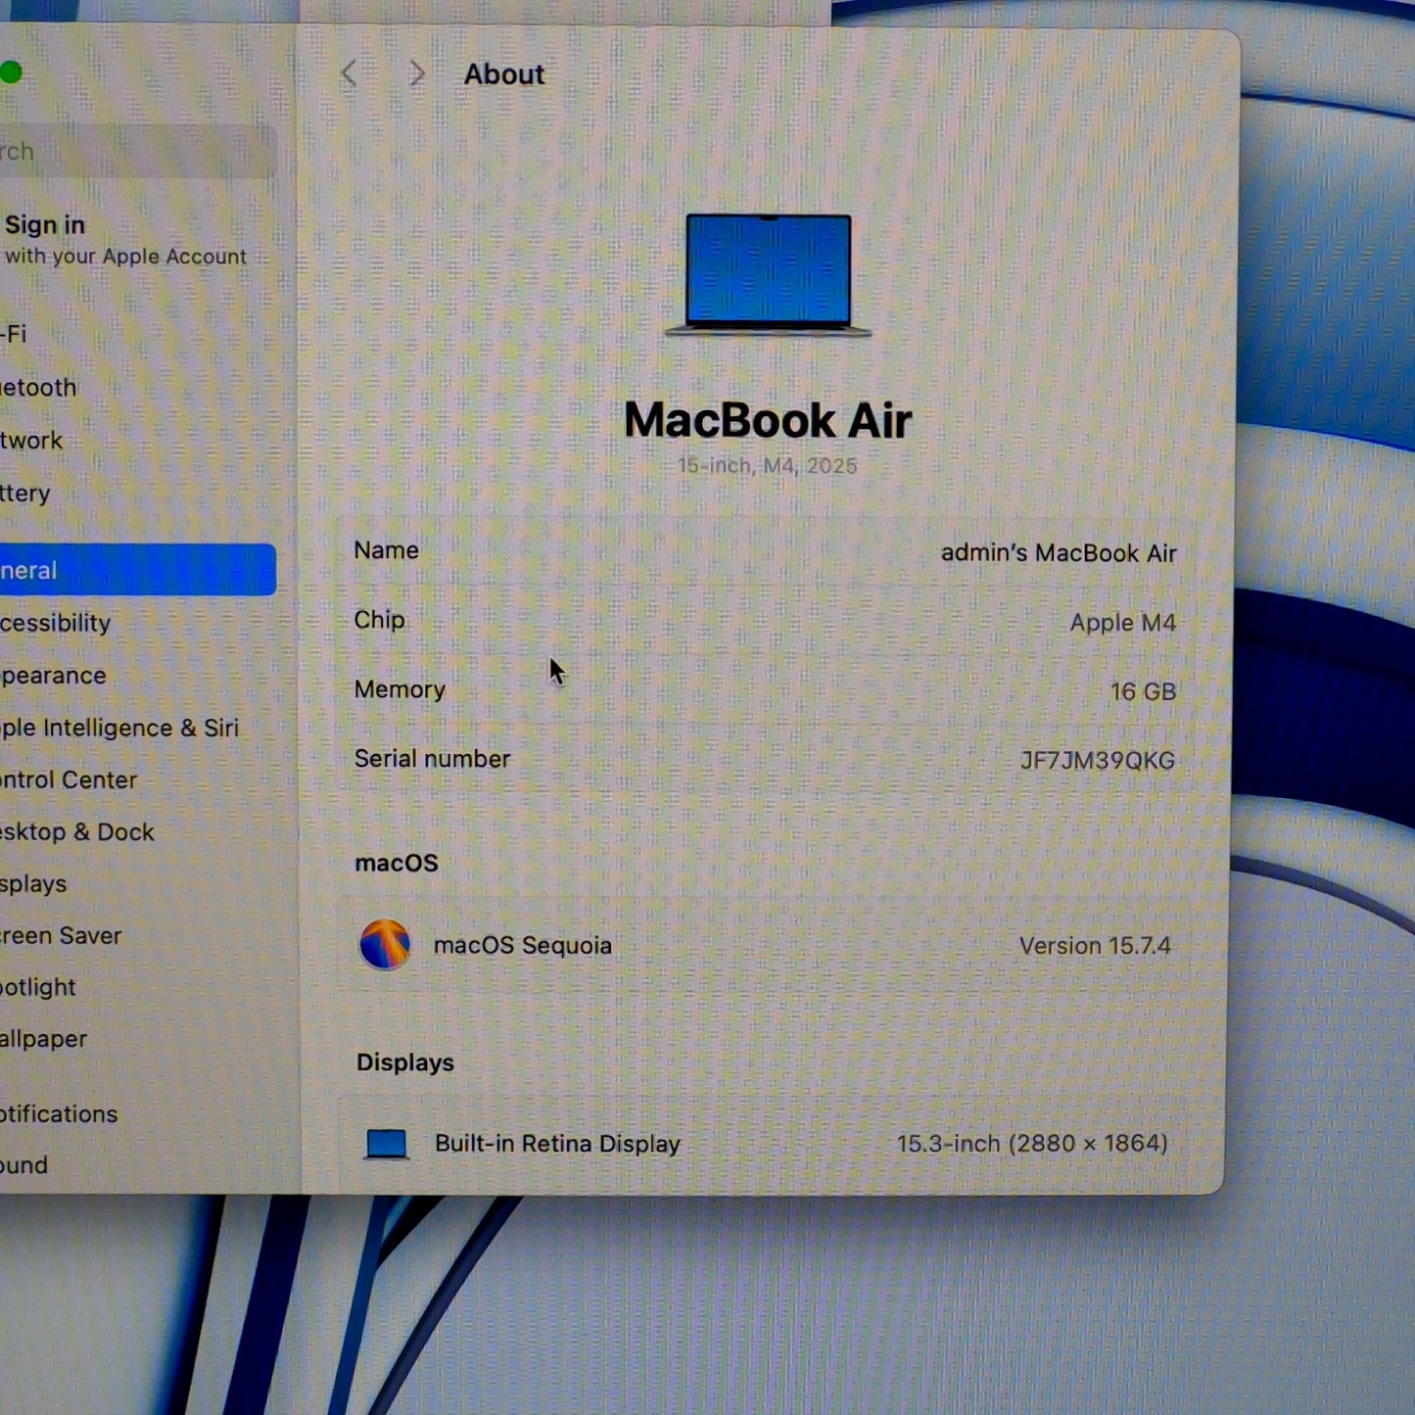
Task: Click the "Name" row label
Action: pyautogui.click(x=387, y=550)
